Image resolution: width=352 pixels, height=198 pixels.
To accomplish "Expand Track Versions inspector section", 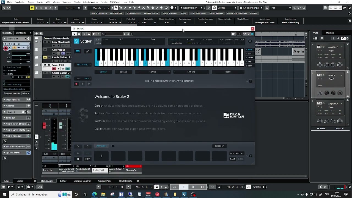I will click(16, 100).
